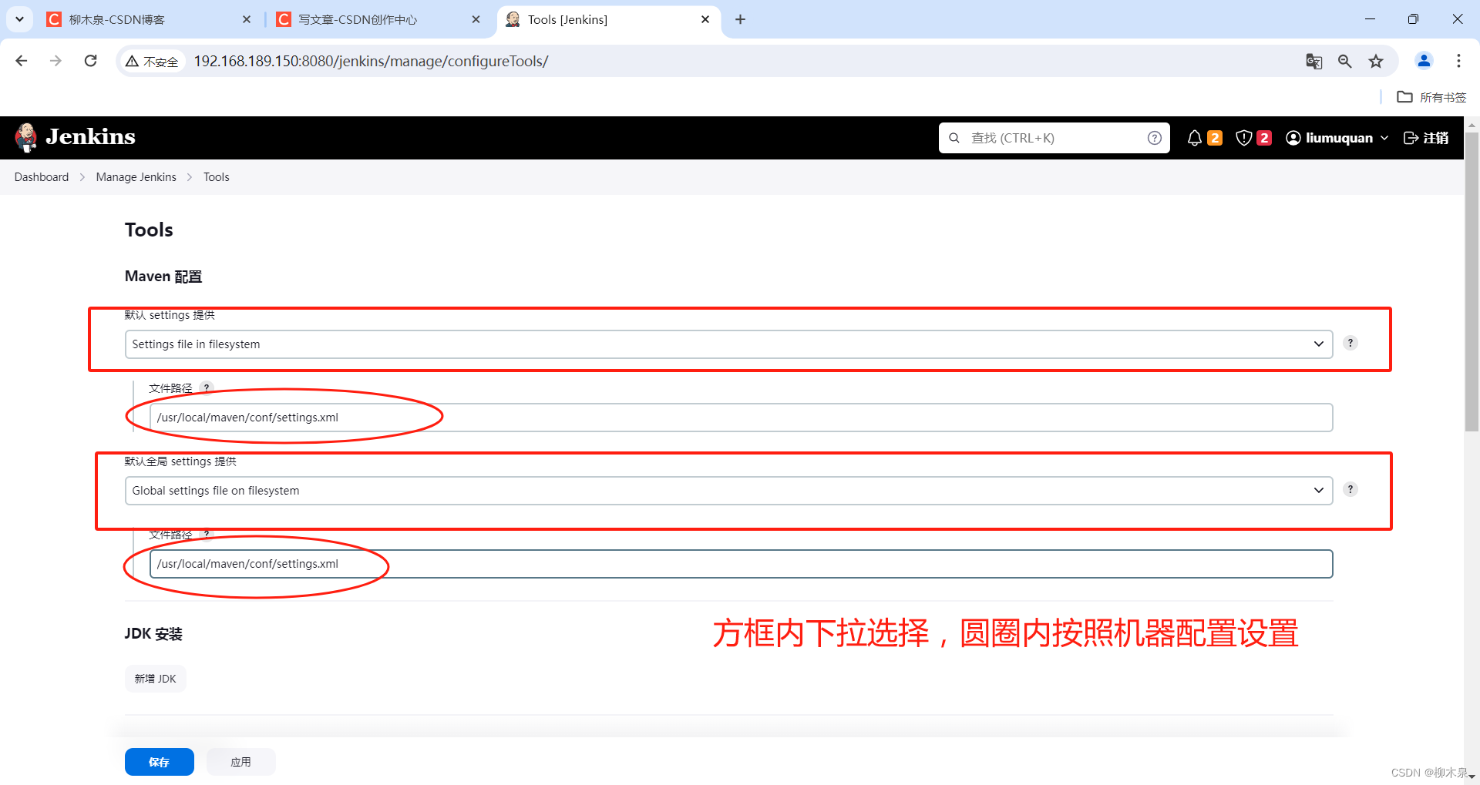The height and width of the screenshot is (785, 1480).
Task: Click the notification count badge 2
Action: 1215,138
